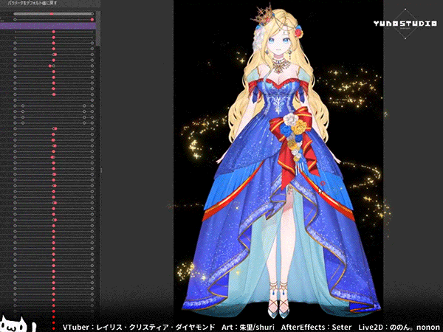
Task: Click the pink handle on the topmost parameter slider
Action: click(53, 13)
